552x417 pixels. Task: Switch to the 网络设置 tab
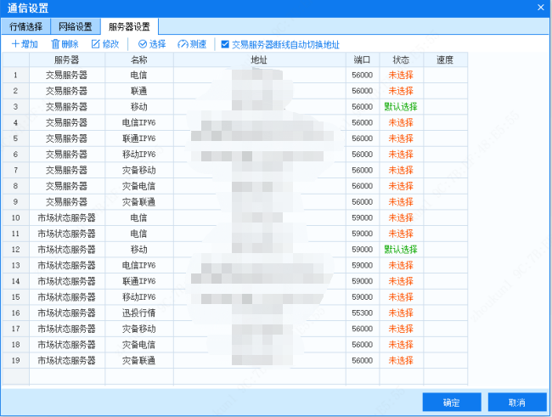coord(76,26)
